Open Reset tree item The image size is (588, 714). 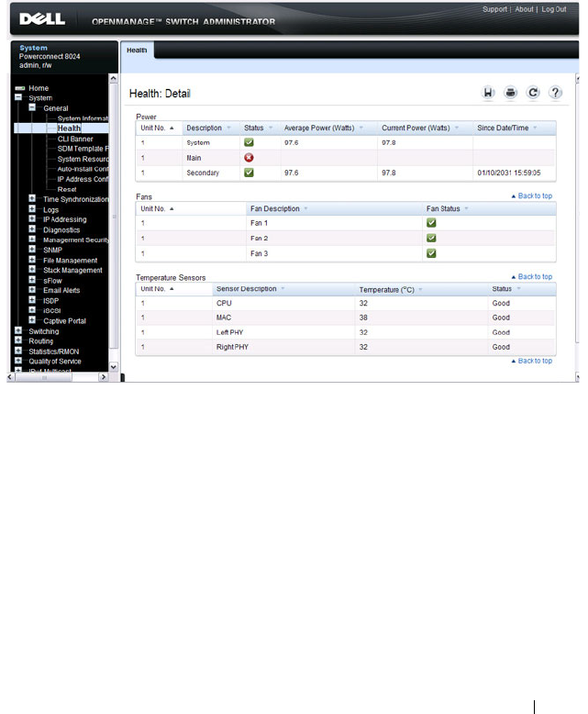pos(67,189)
